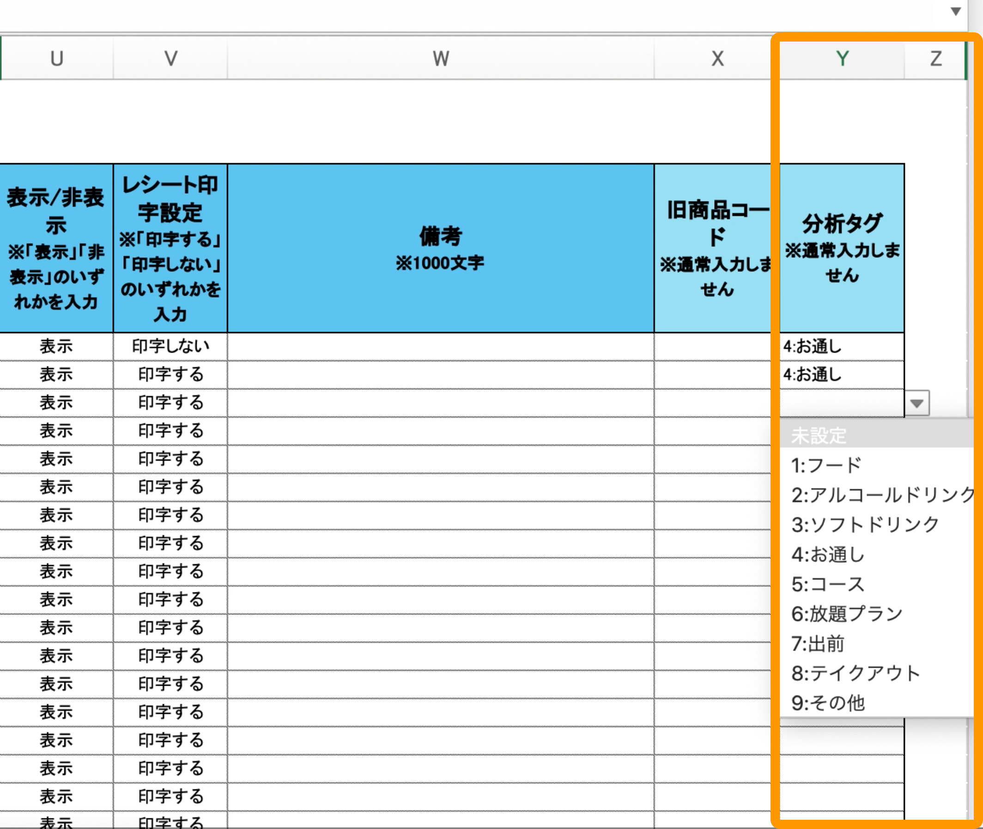Select column Z header
The width and height of the screenshot is (983, 829).
(935, 59)
